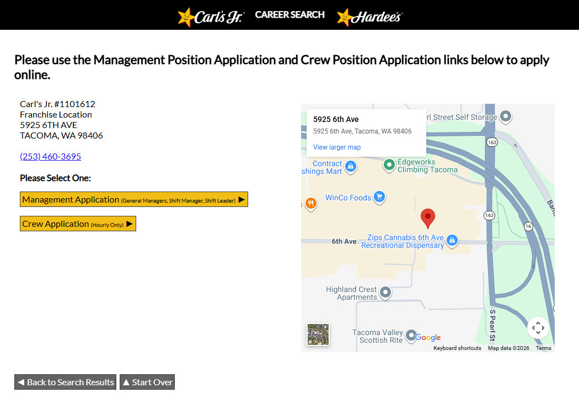This screenshot has height=393, width=579.
Task: Click the Start Over button
Action: (x=147, y=382)
